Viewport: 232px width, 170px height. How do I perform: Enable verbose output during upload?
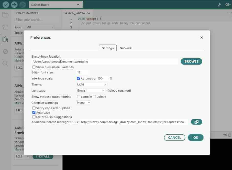pos(94,97)
